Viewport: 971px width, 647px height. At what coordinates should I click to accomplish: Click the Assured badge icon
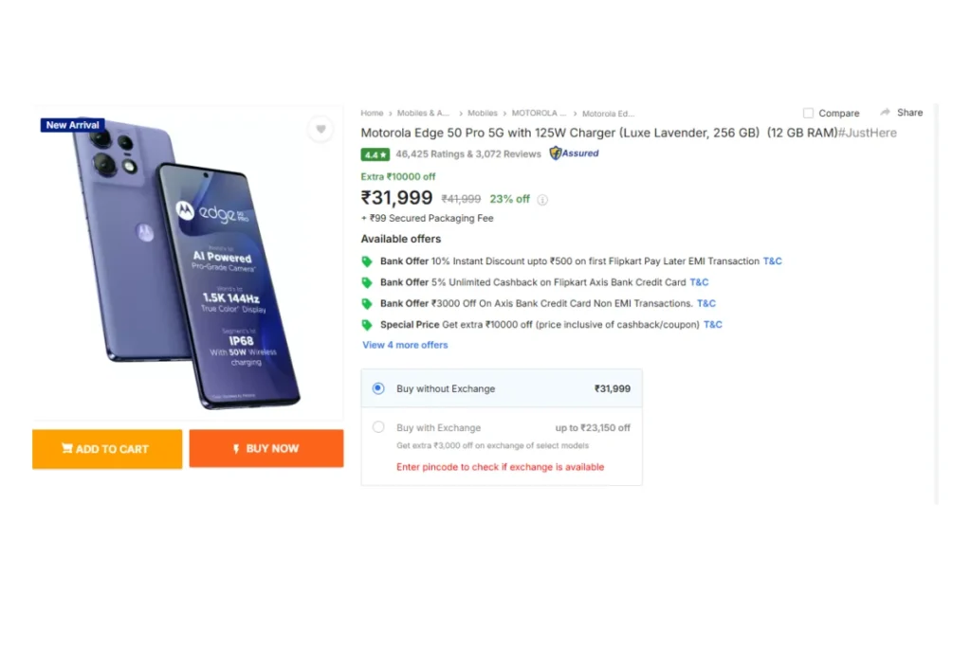(x=556, y=153)
